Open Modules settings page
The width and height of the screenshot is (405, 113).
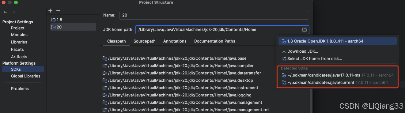(19, 35)
